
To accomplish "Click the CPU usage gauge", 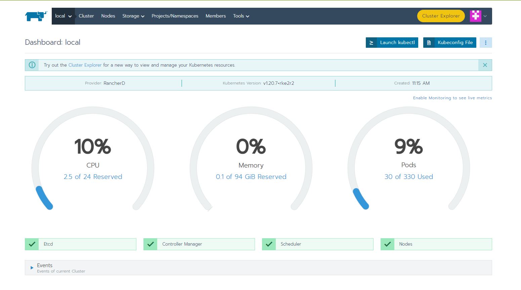I will click(x=93, y=158).
